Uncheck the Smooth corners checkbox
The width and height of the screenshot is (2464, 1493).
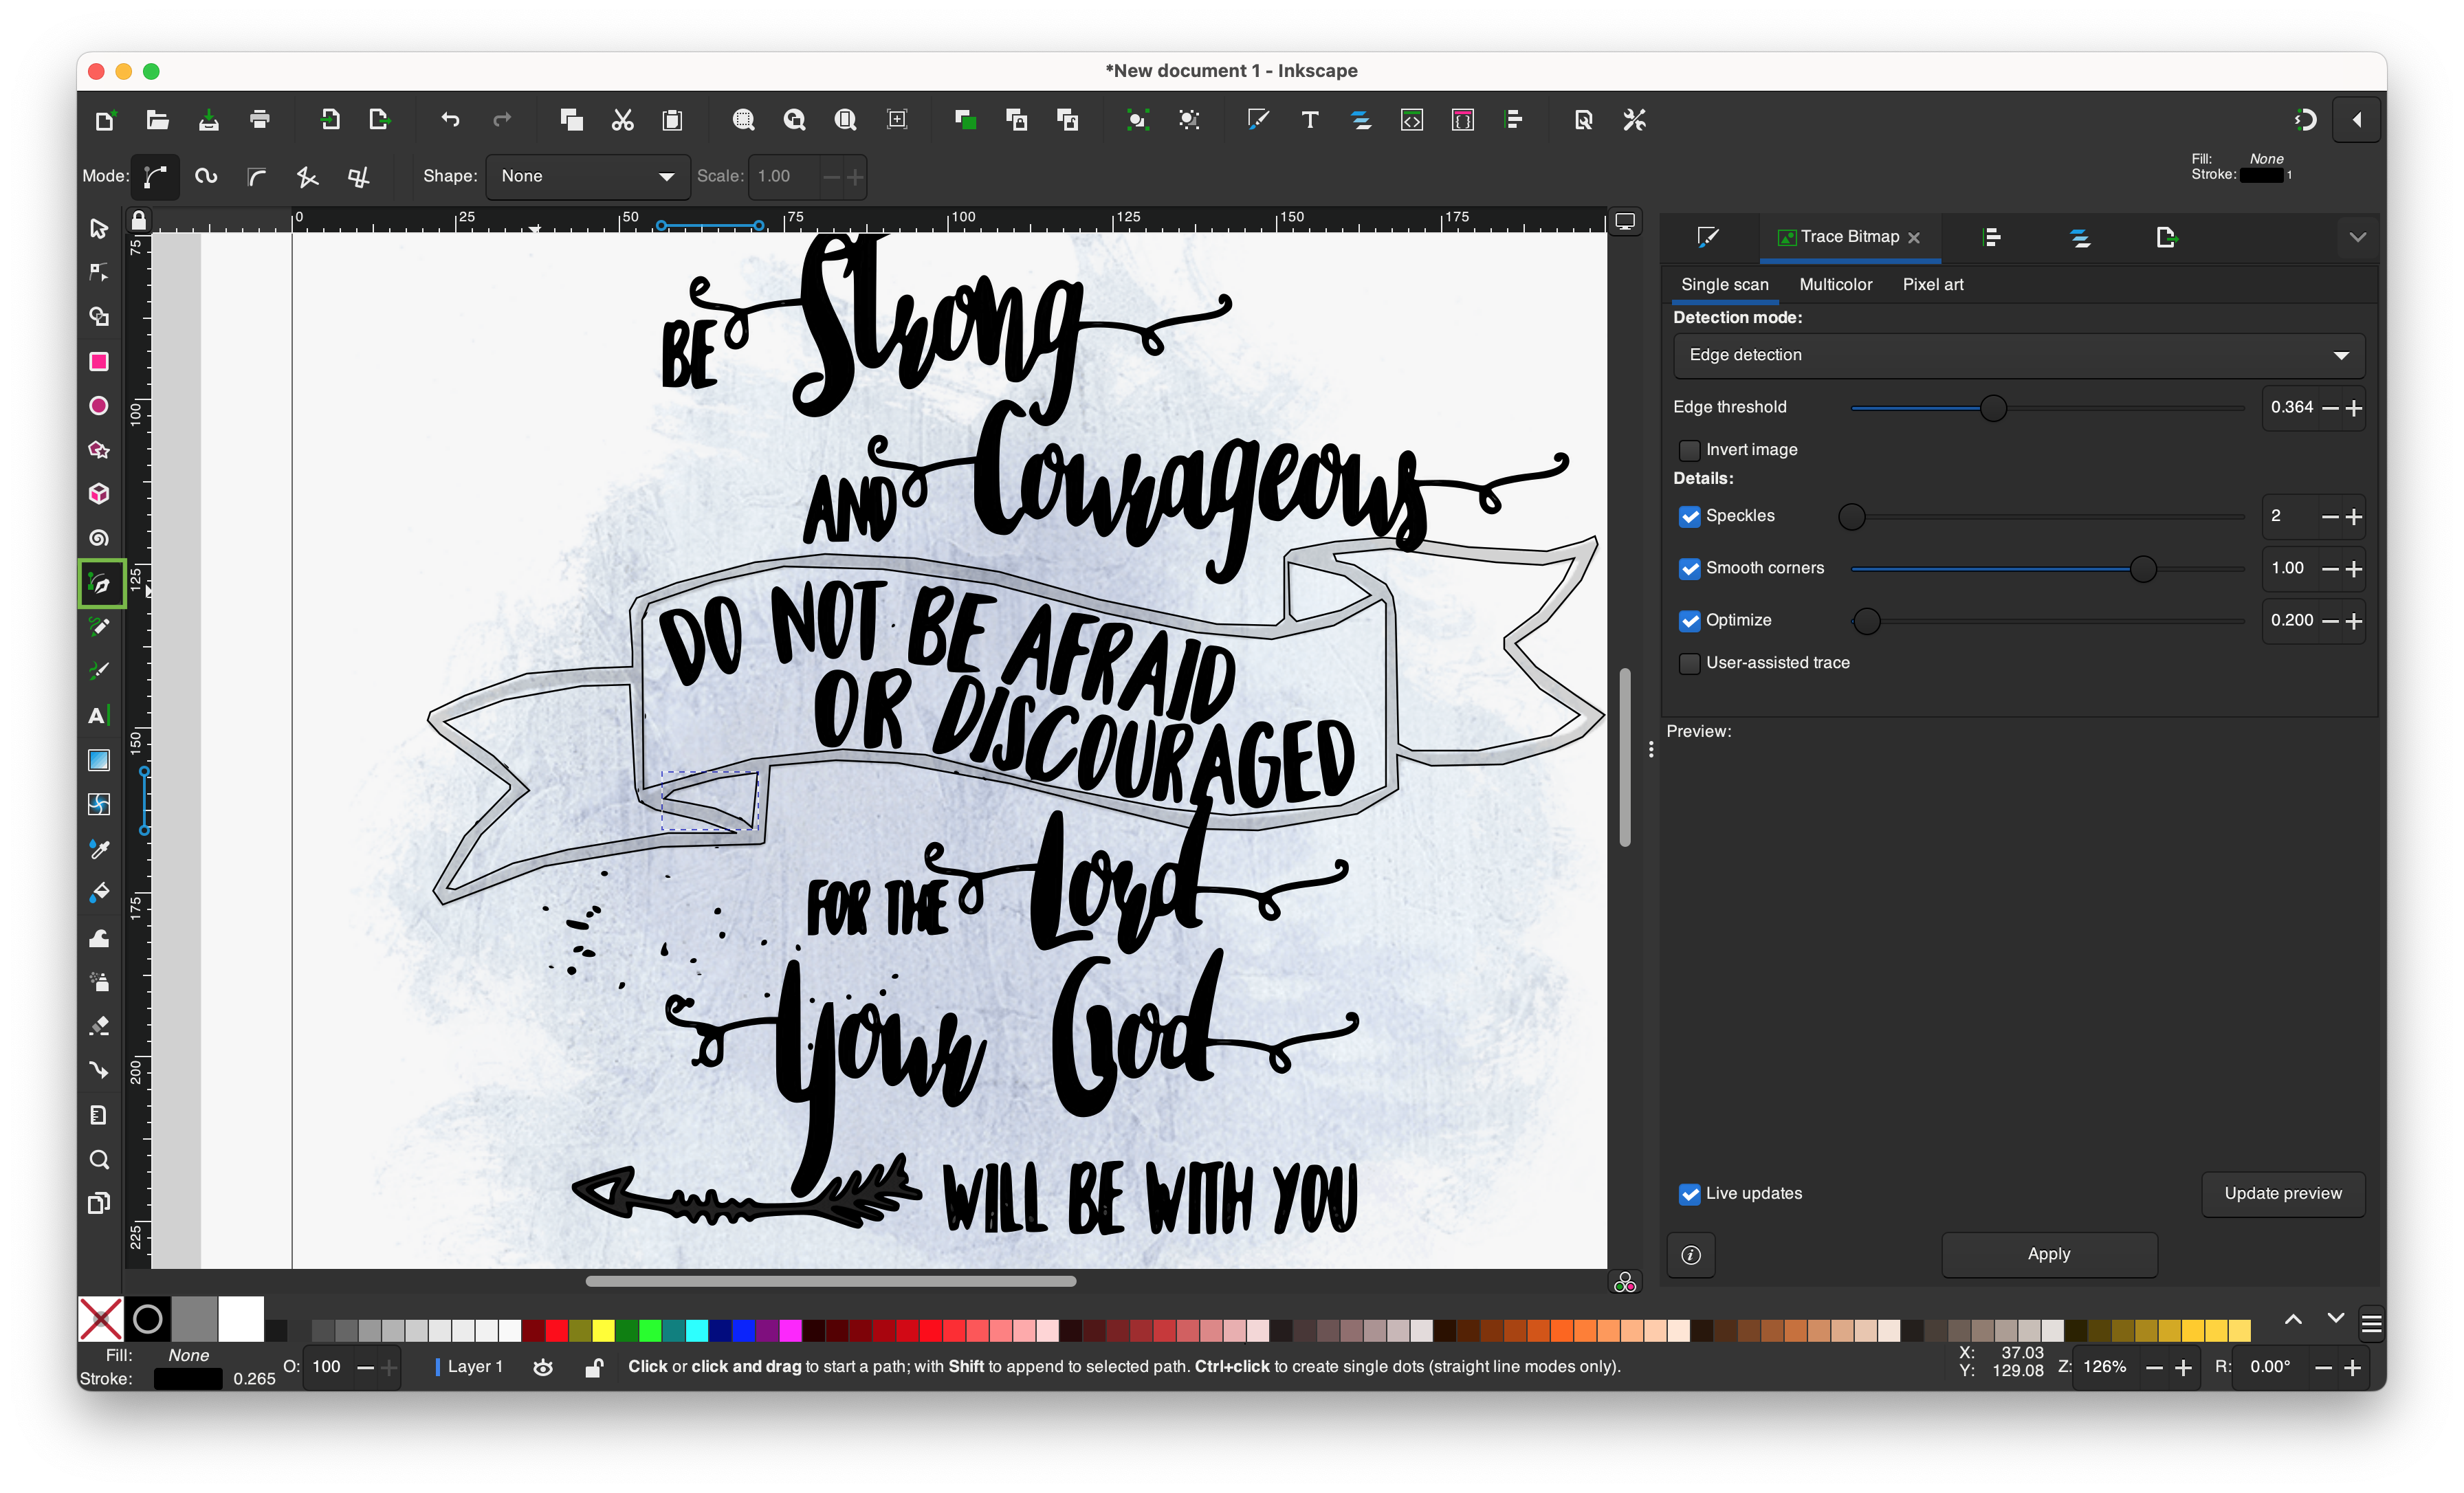(1689, 568)
